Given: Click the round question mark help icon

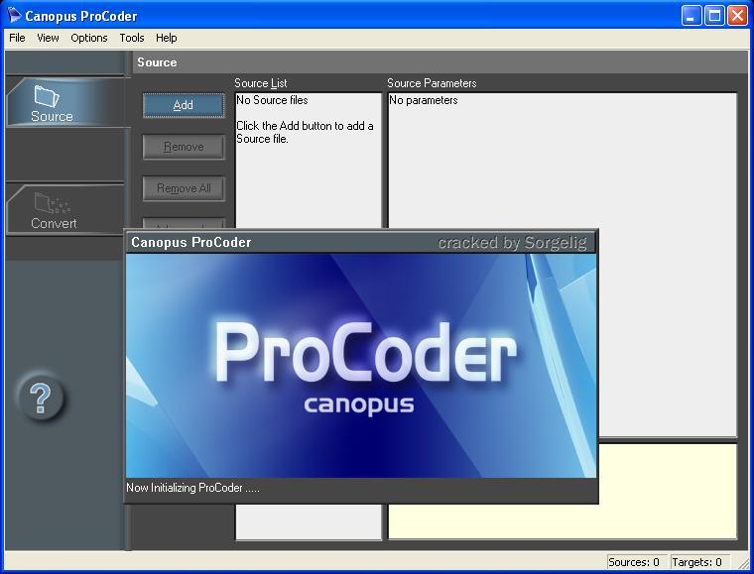Looking at the screenshot, I should click(41, 398).
